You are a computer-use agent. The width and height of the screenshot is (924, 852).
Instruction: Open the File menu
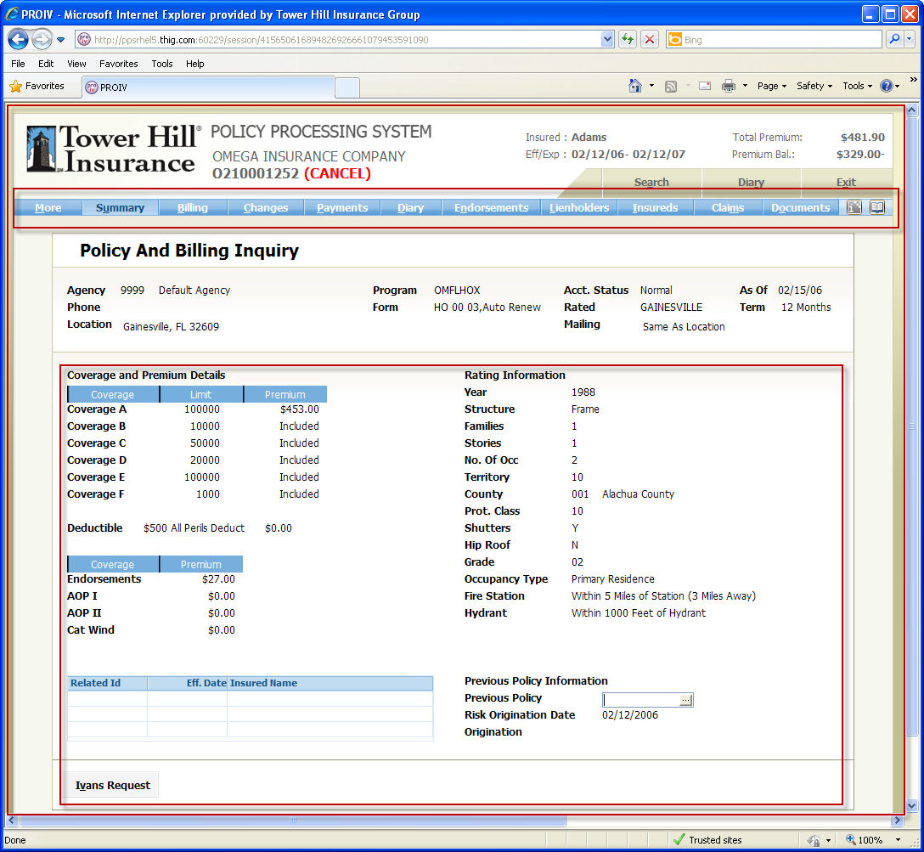pyautogui.click(x=19, y=64)
